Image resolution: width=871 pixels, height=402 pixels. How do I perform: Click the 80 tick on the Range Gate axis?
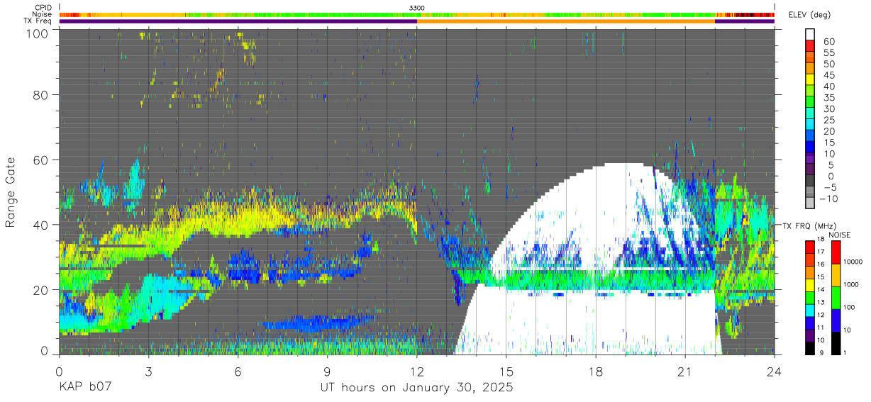click(40, 95)
